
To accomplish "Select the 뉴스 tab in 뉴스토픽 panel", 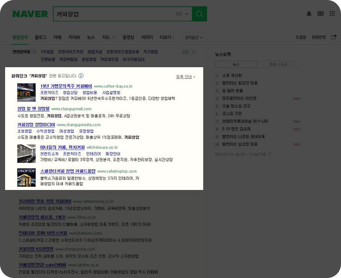I will pos(236,64).
